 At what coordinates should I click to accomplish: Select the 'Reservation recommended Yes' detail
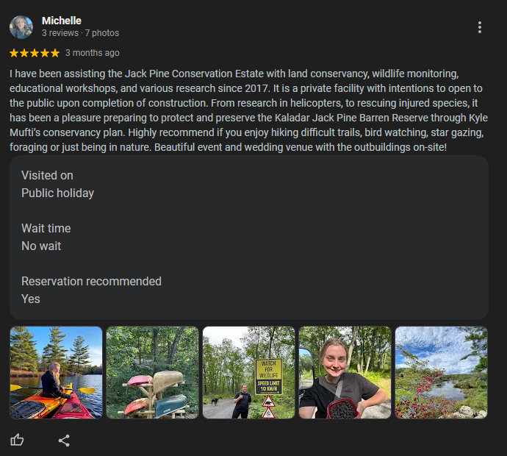pos(92,291)
